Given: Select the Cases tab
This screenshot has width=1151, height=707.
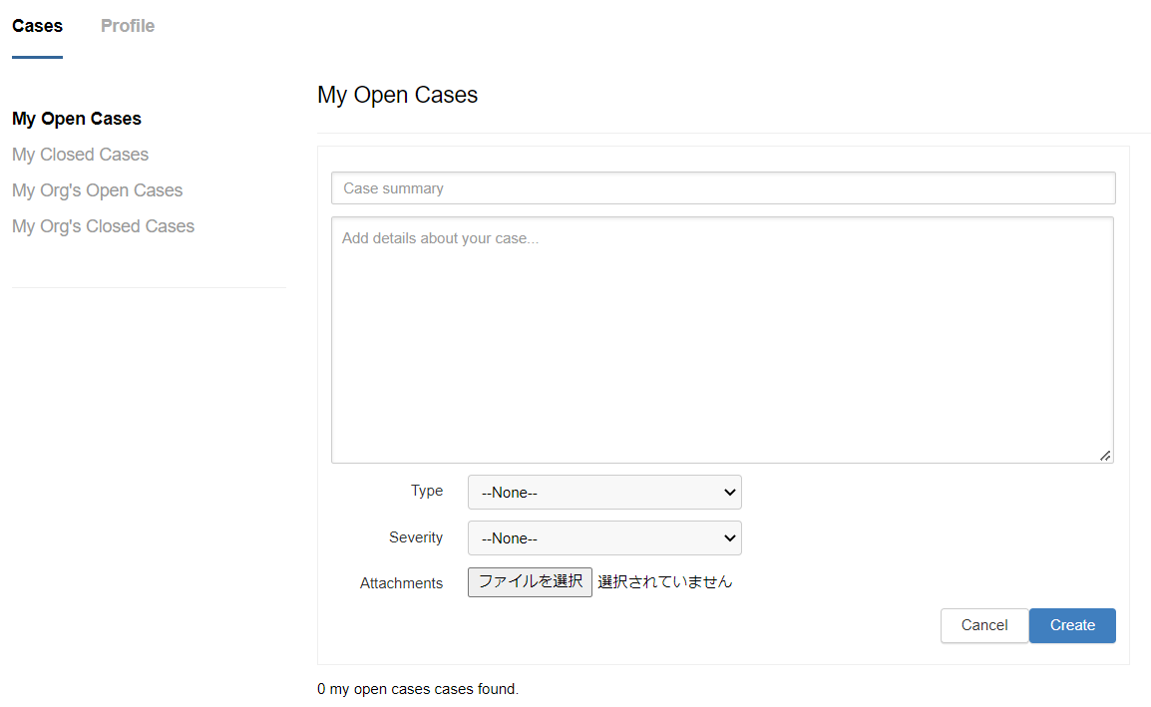Looking at the screenshot, I should 37,26.
